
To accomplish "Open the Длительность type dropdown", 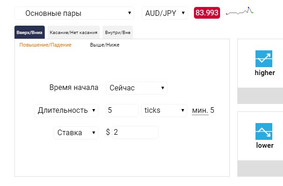I will click(x=66, y=110).
